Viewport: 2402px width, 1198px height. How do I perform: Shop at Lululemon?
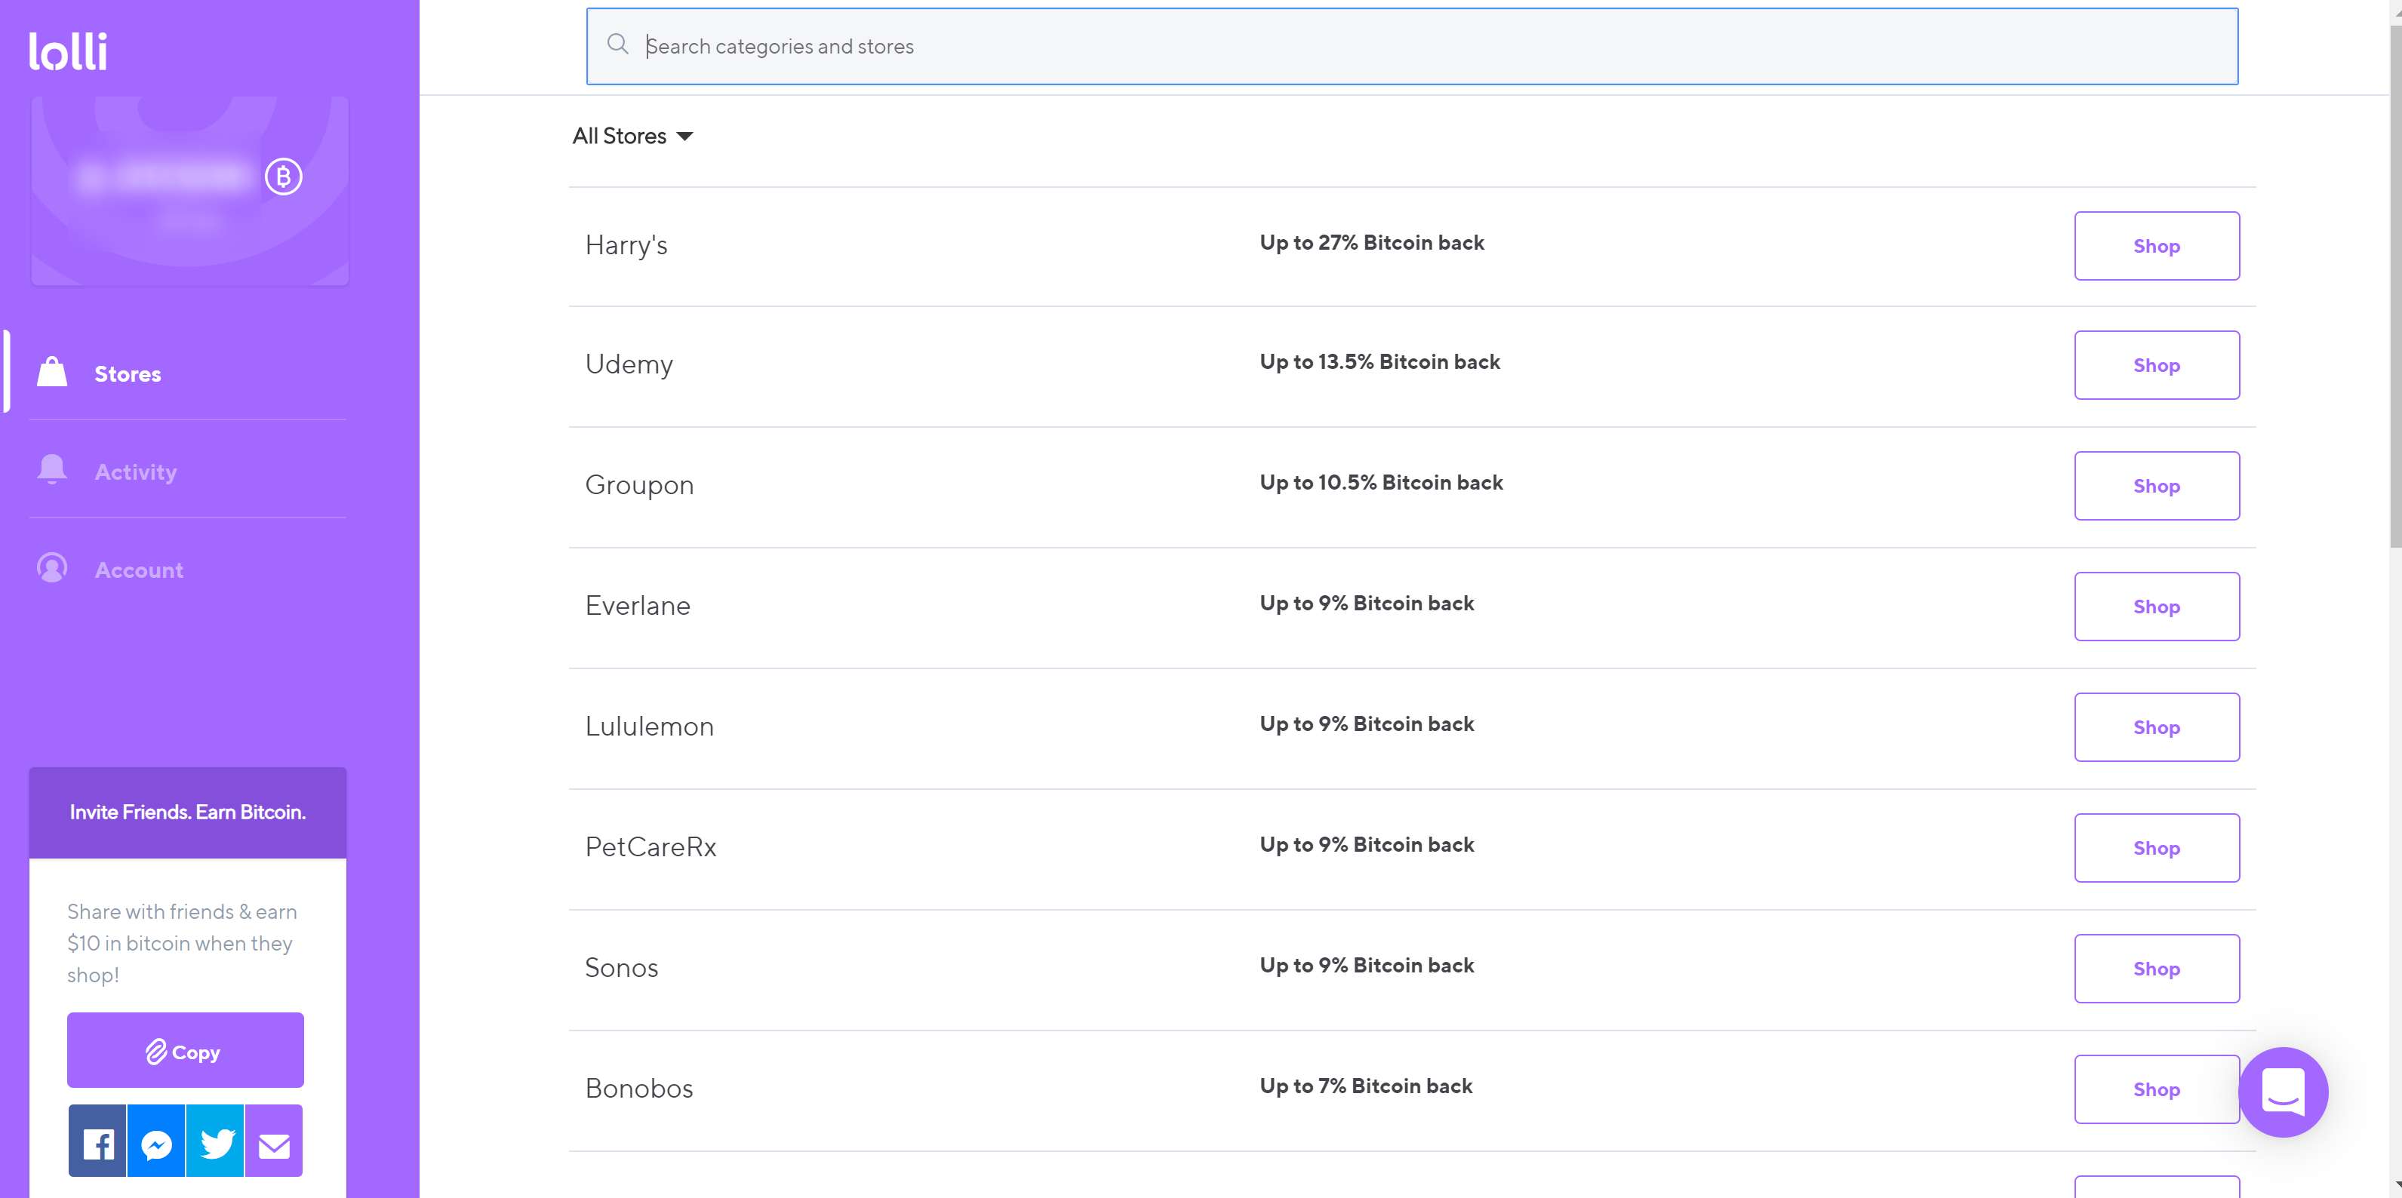(2157, 727)
